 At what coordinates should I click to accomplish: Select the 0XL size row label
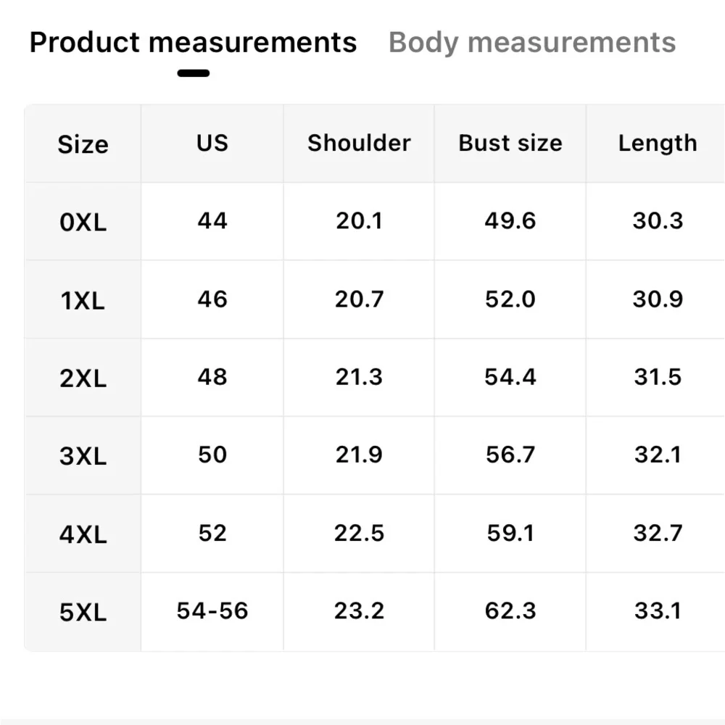pyautogui.click(x=83, y=222)
